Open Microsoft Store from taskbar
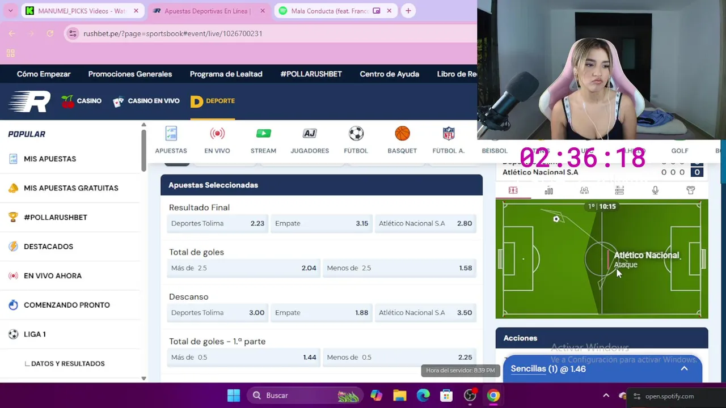Image resolution: width=726 pixels, height=408 pixels. [x=446, y=396]
